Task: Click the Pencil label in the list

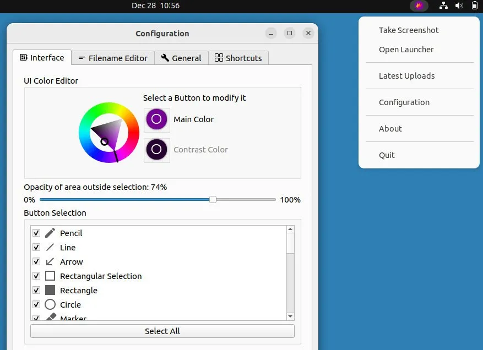Action: tap(71, 233)
